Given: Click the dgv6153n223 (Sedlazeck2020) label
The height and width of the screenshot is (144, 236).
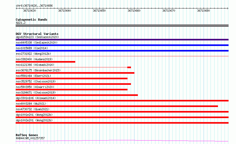Looking at the screenshot, I should point(37,37).
